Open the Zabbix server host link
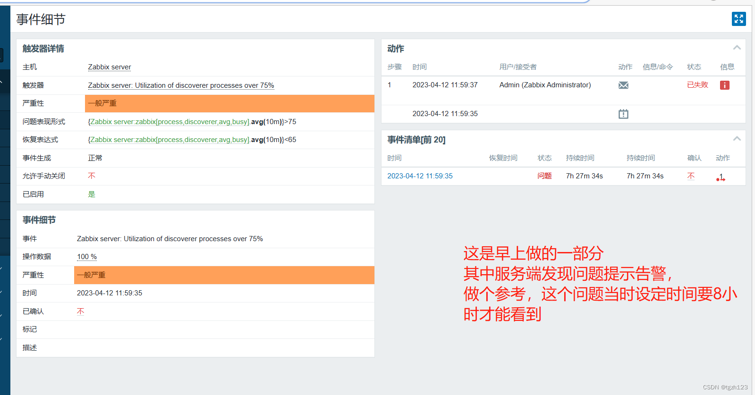This screenshot has height=395, width=755. (110, 67)
